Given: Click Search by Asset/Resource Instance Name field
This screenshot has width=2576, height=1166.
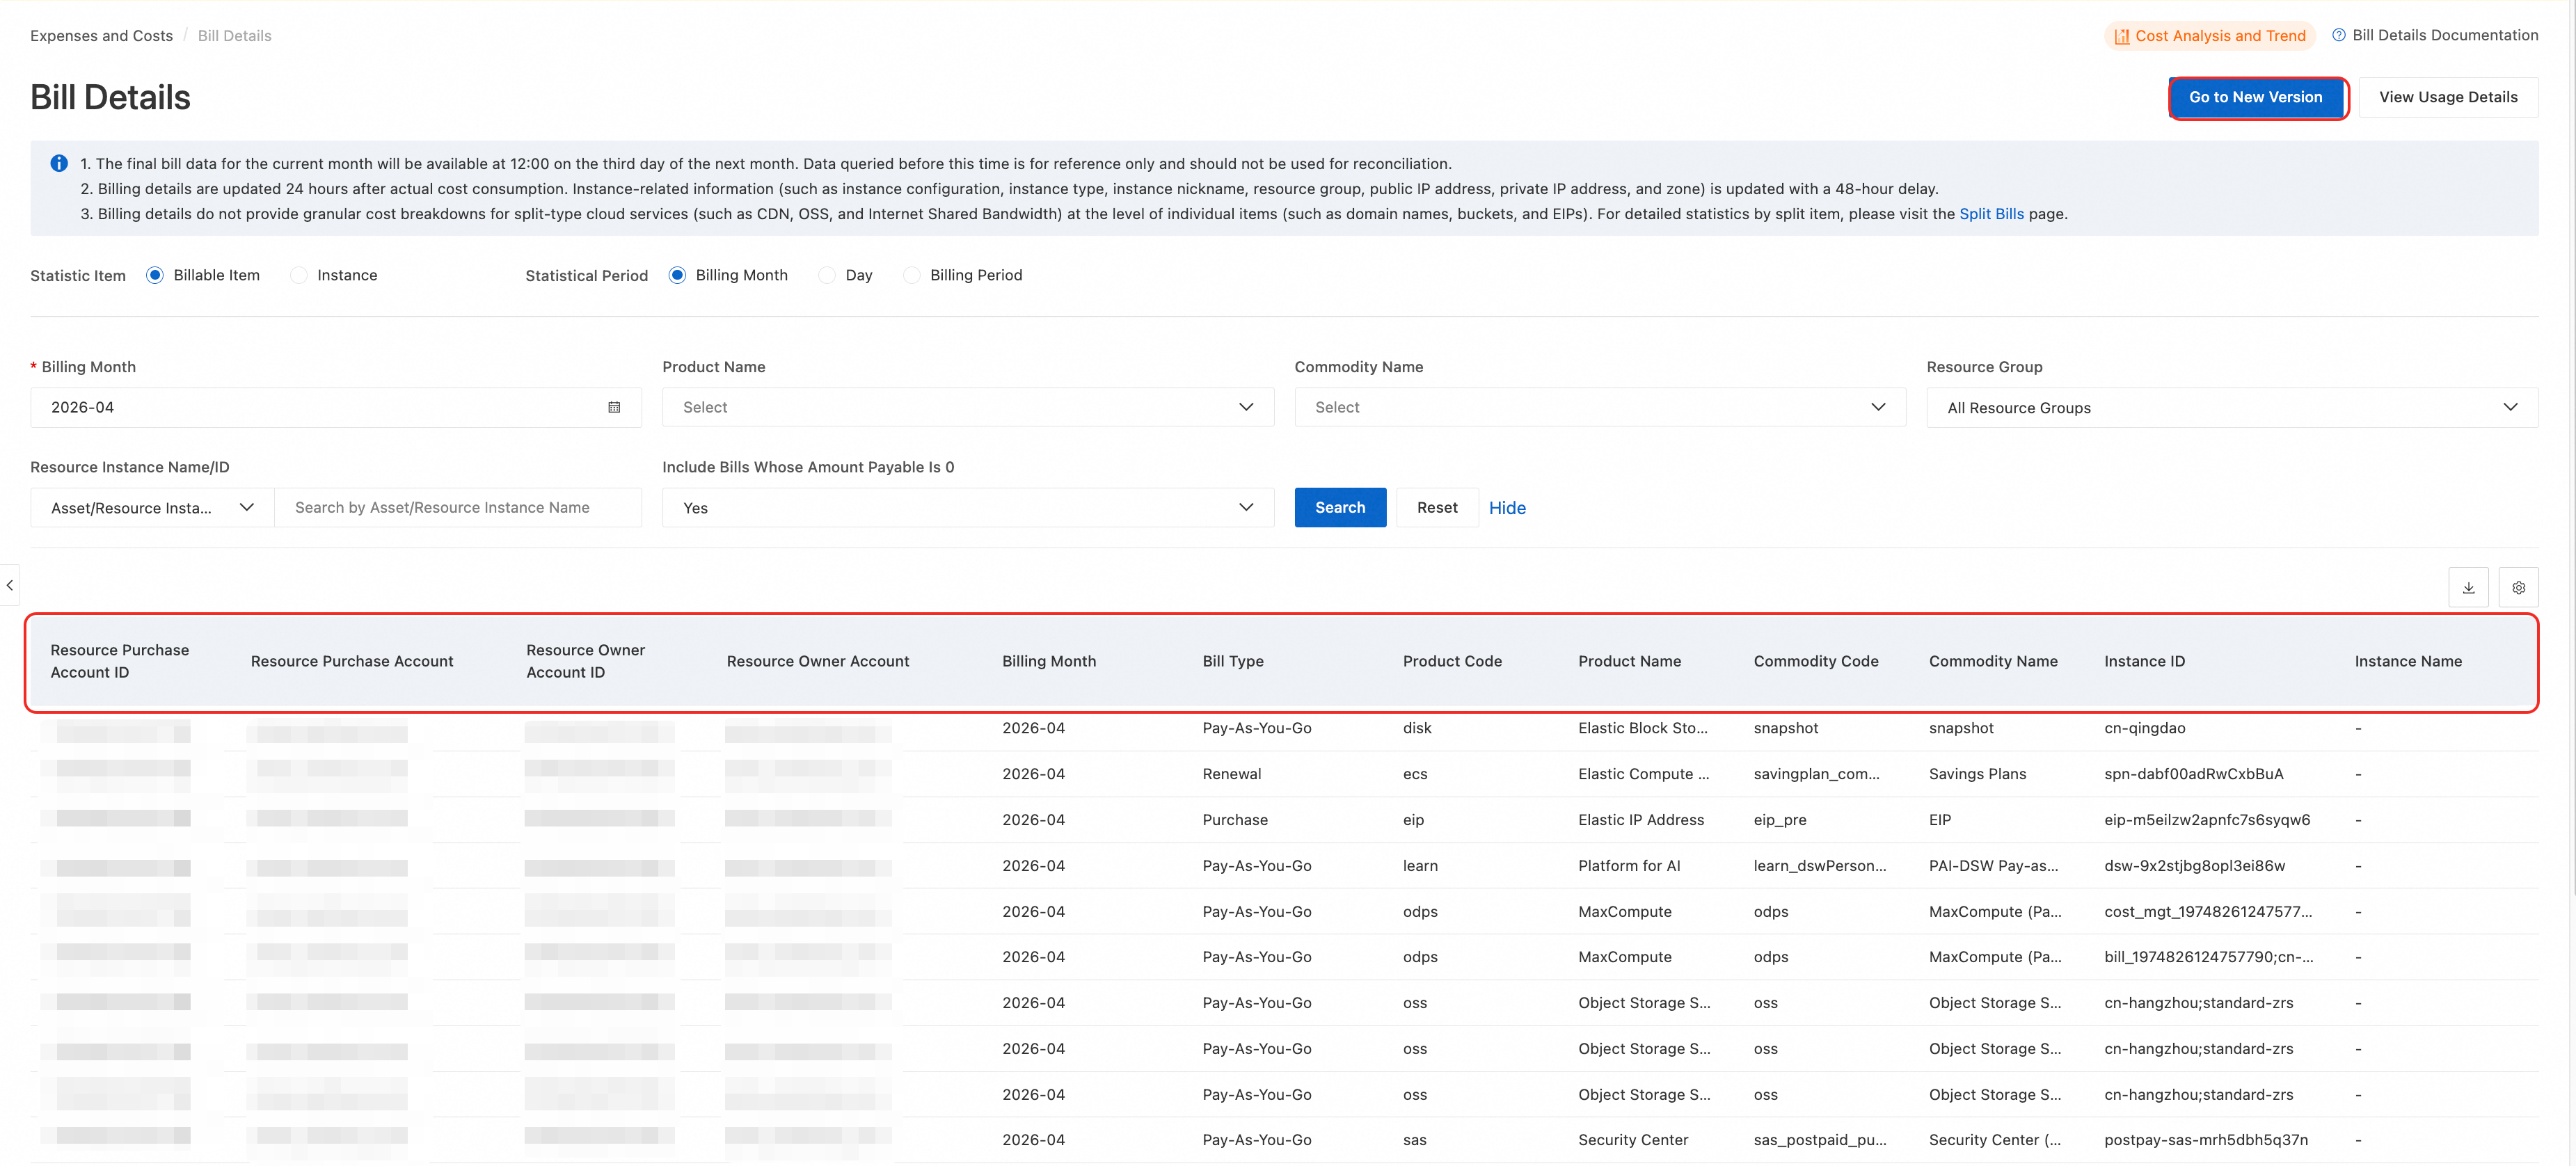Looking at the screenshot, I should pyautogui.click(x=458, y=508).
